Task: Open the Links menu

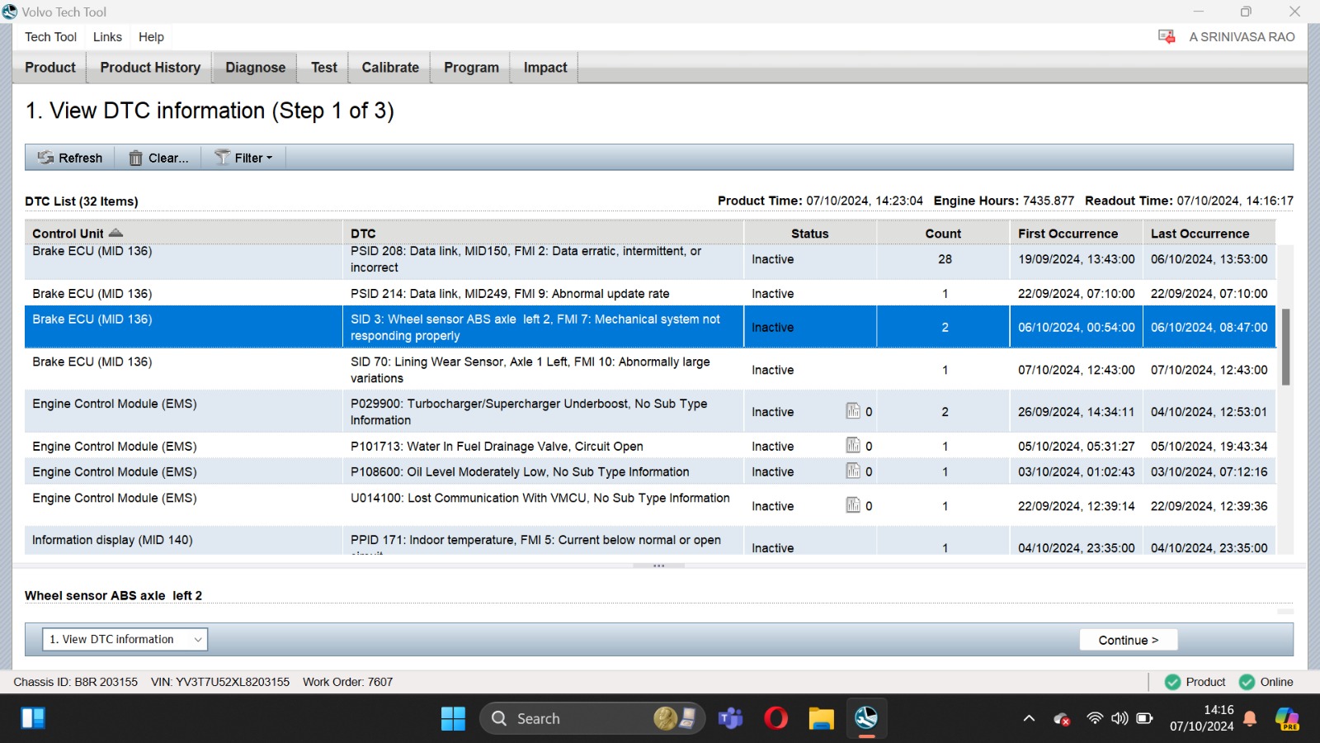Action: (107, 37)
